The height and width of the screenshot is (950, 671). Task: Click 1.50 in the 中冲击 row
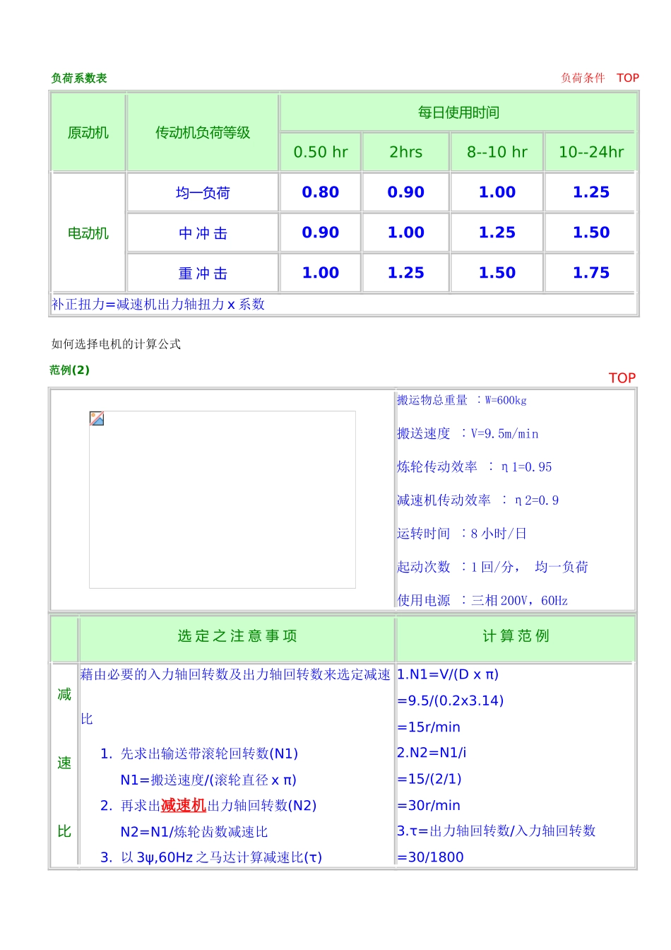tap(591, 233)
